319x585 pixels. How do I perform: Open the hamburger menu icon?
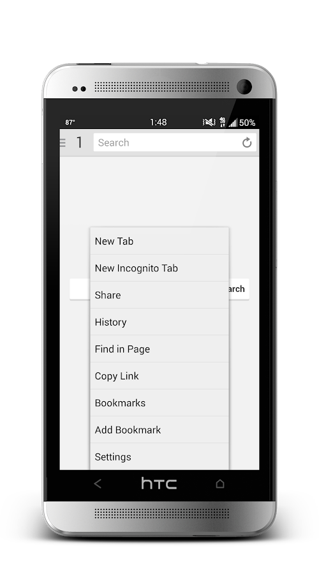[63, 142]
